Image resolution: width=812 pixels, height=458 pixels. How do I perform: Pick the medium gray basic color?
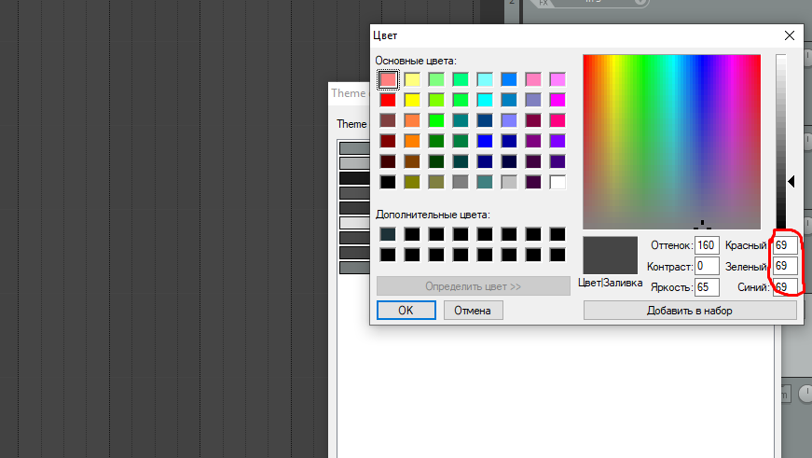pos(461,182)
